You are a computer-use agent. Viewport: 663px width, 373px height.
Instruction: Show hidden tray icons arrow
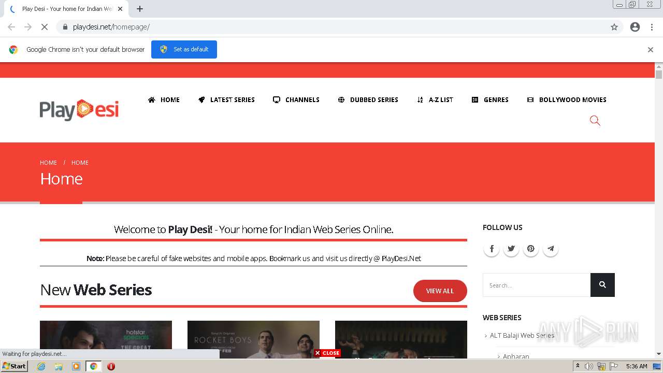(578, 366)
